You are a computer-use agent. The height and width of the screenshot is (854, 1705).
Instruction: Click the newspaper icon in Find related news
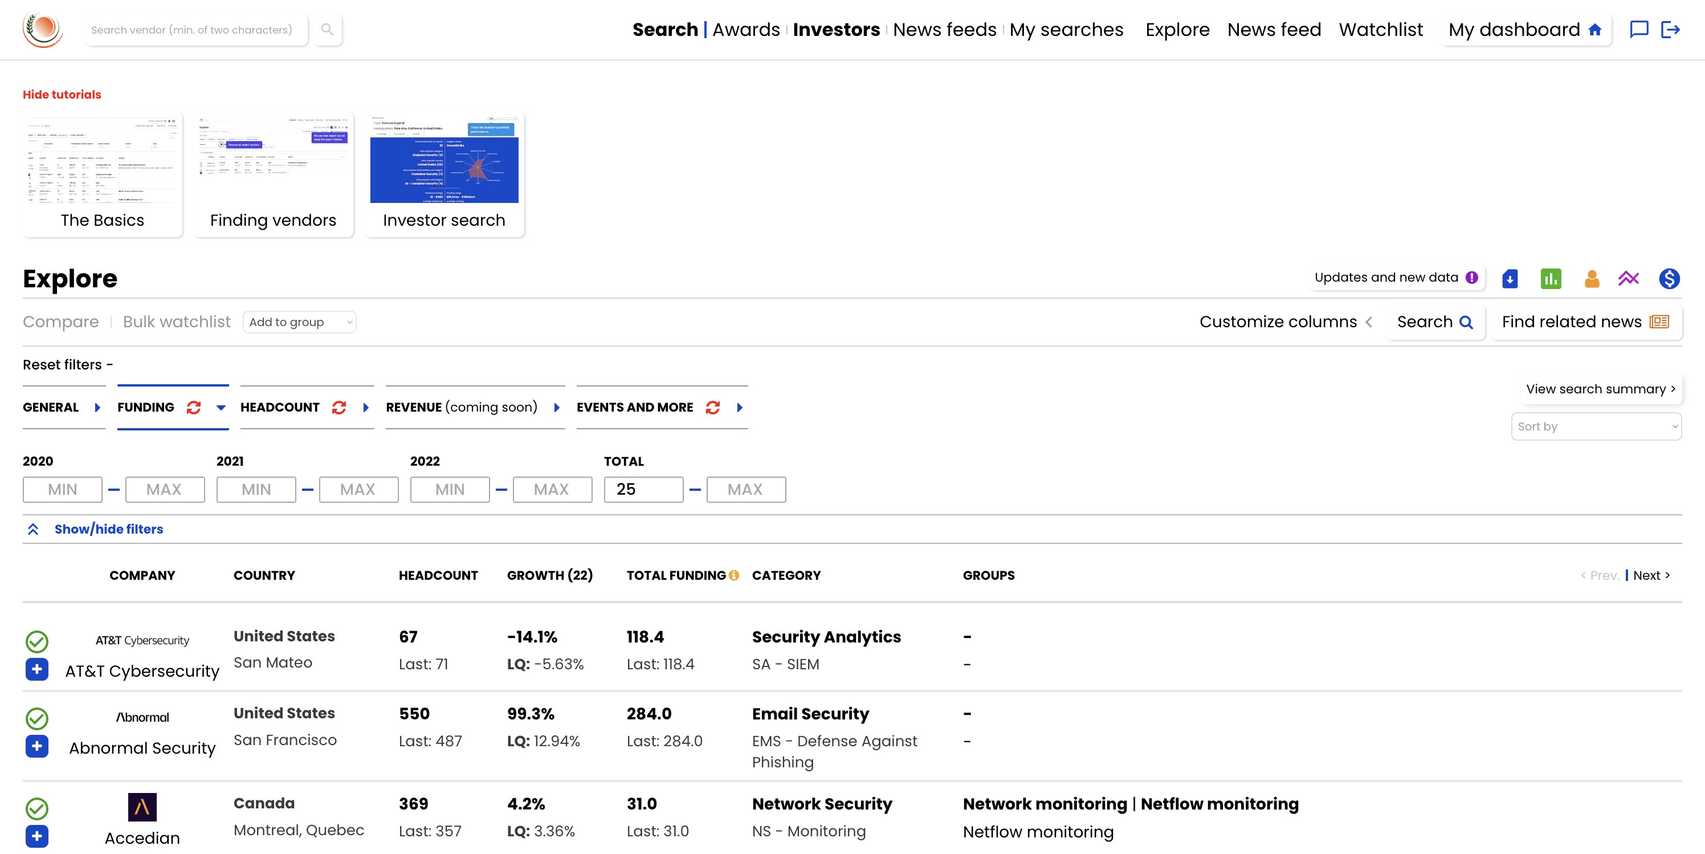[x=1659, y=322]
